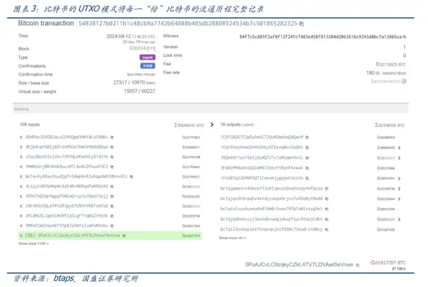Go to previous output of 3EHP input

pyautogui.click(x=21, y=137)
